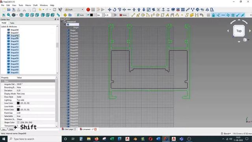Image resolution: width=252 pixels, height=142 pixels.
Task: Click the Line Color property swatch
Action: [18, 103]
